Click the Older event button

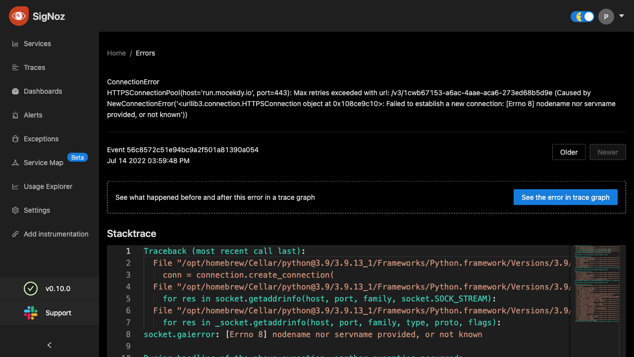[569, 152]
